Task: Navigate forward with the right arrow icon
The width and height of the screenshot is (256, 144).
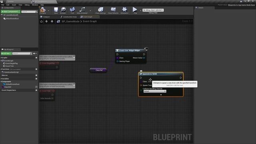Action: click(52, 21)
